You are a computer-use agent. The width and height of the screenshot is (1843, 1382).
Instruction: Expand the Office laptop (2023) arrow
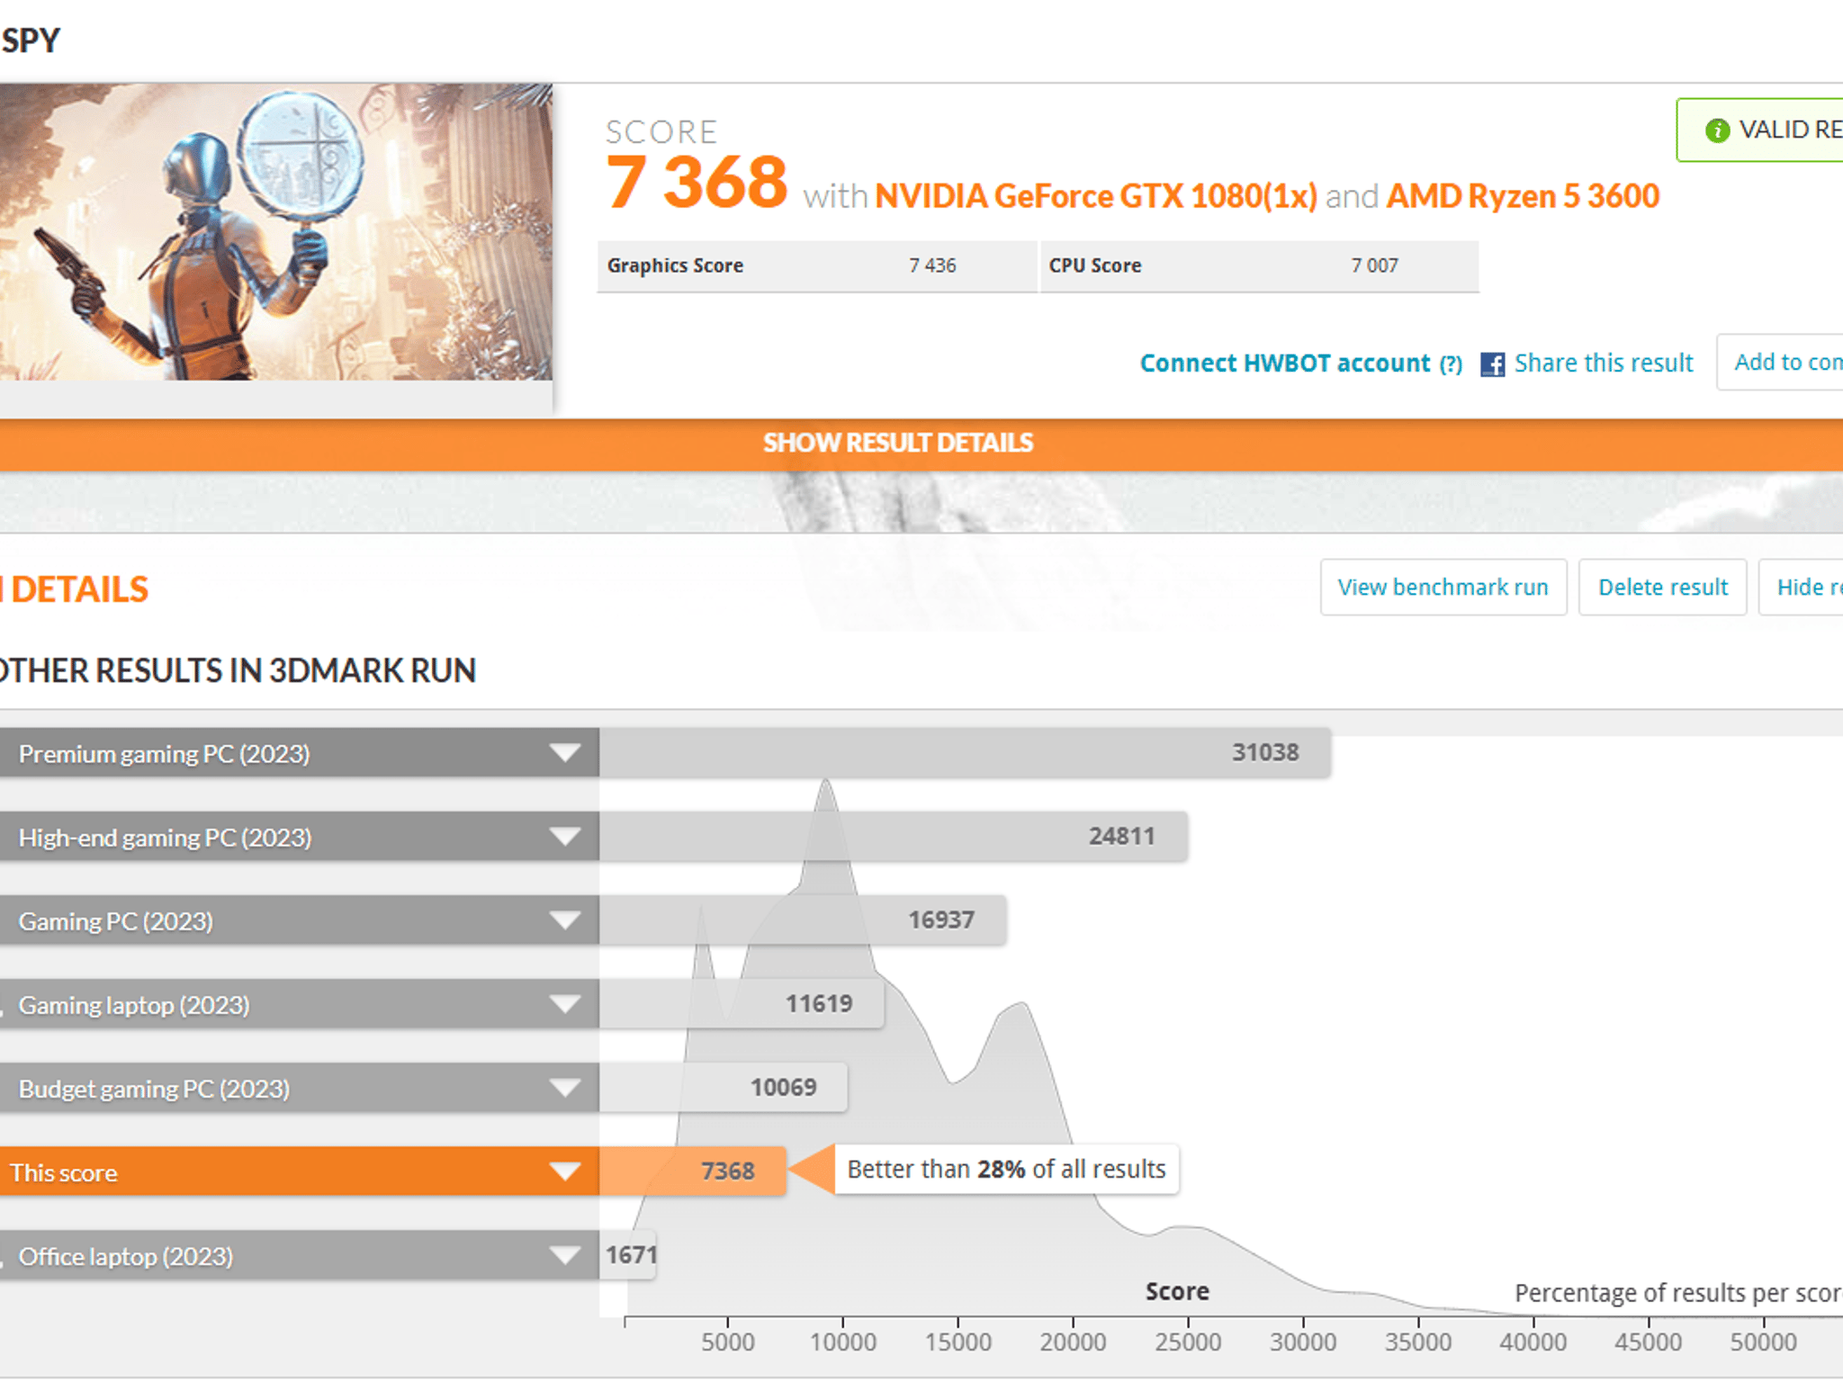(x=565, y=1255)
